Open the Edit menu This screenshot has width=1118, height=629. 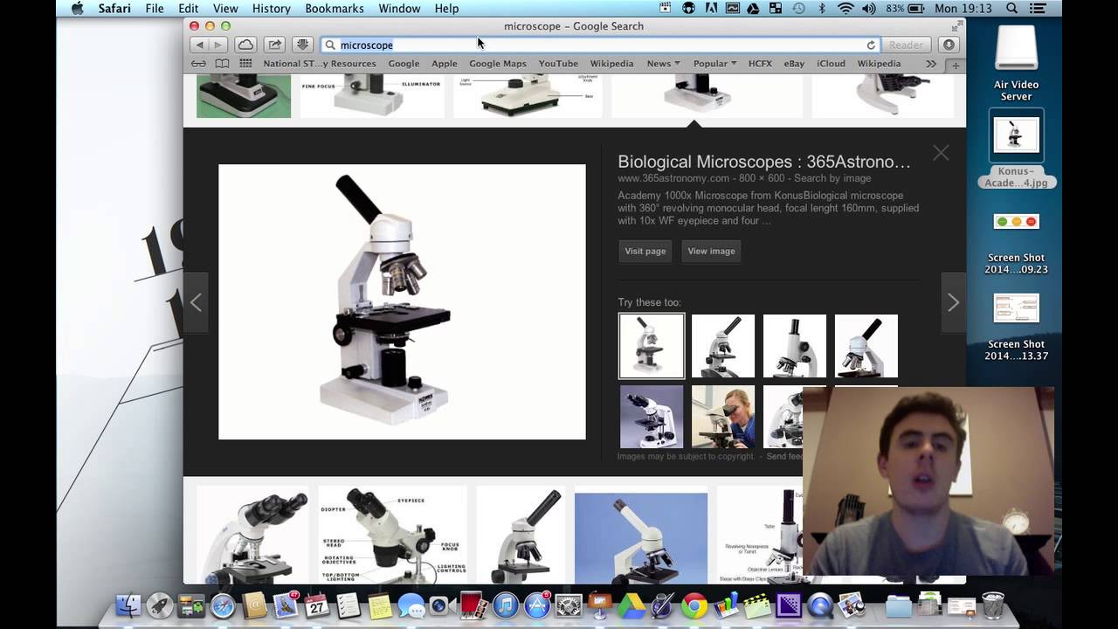189,9
